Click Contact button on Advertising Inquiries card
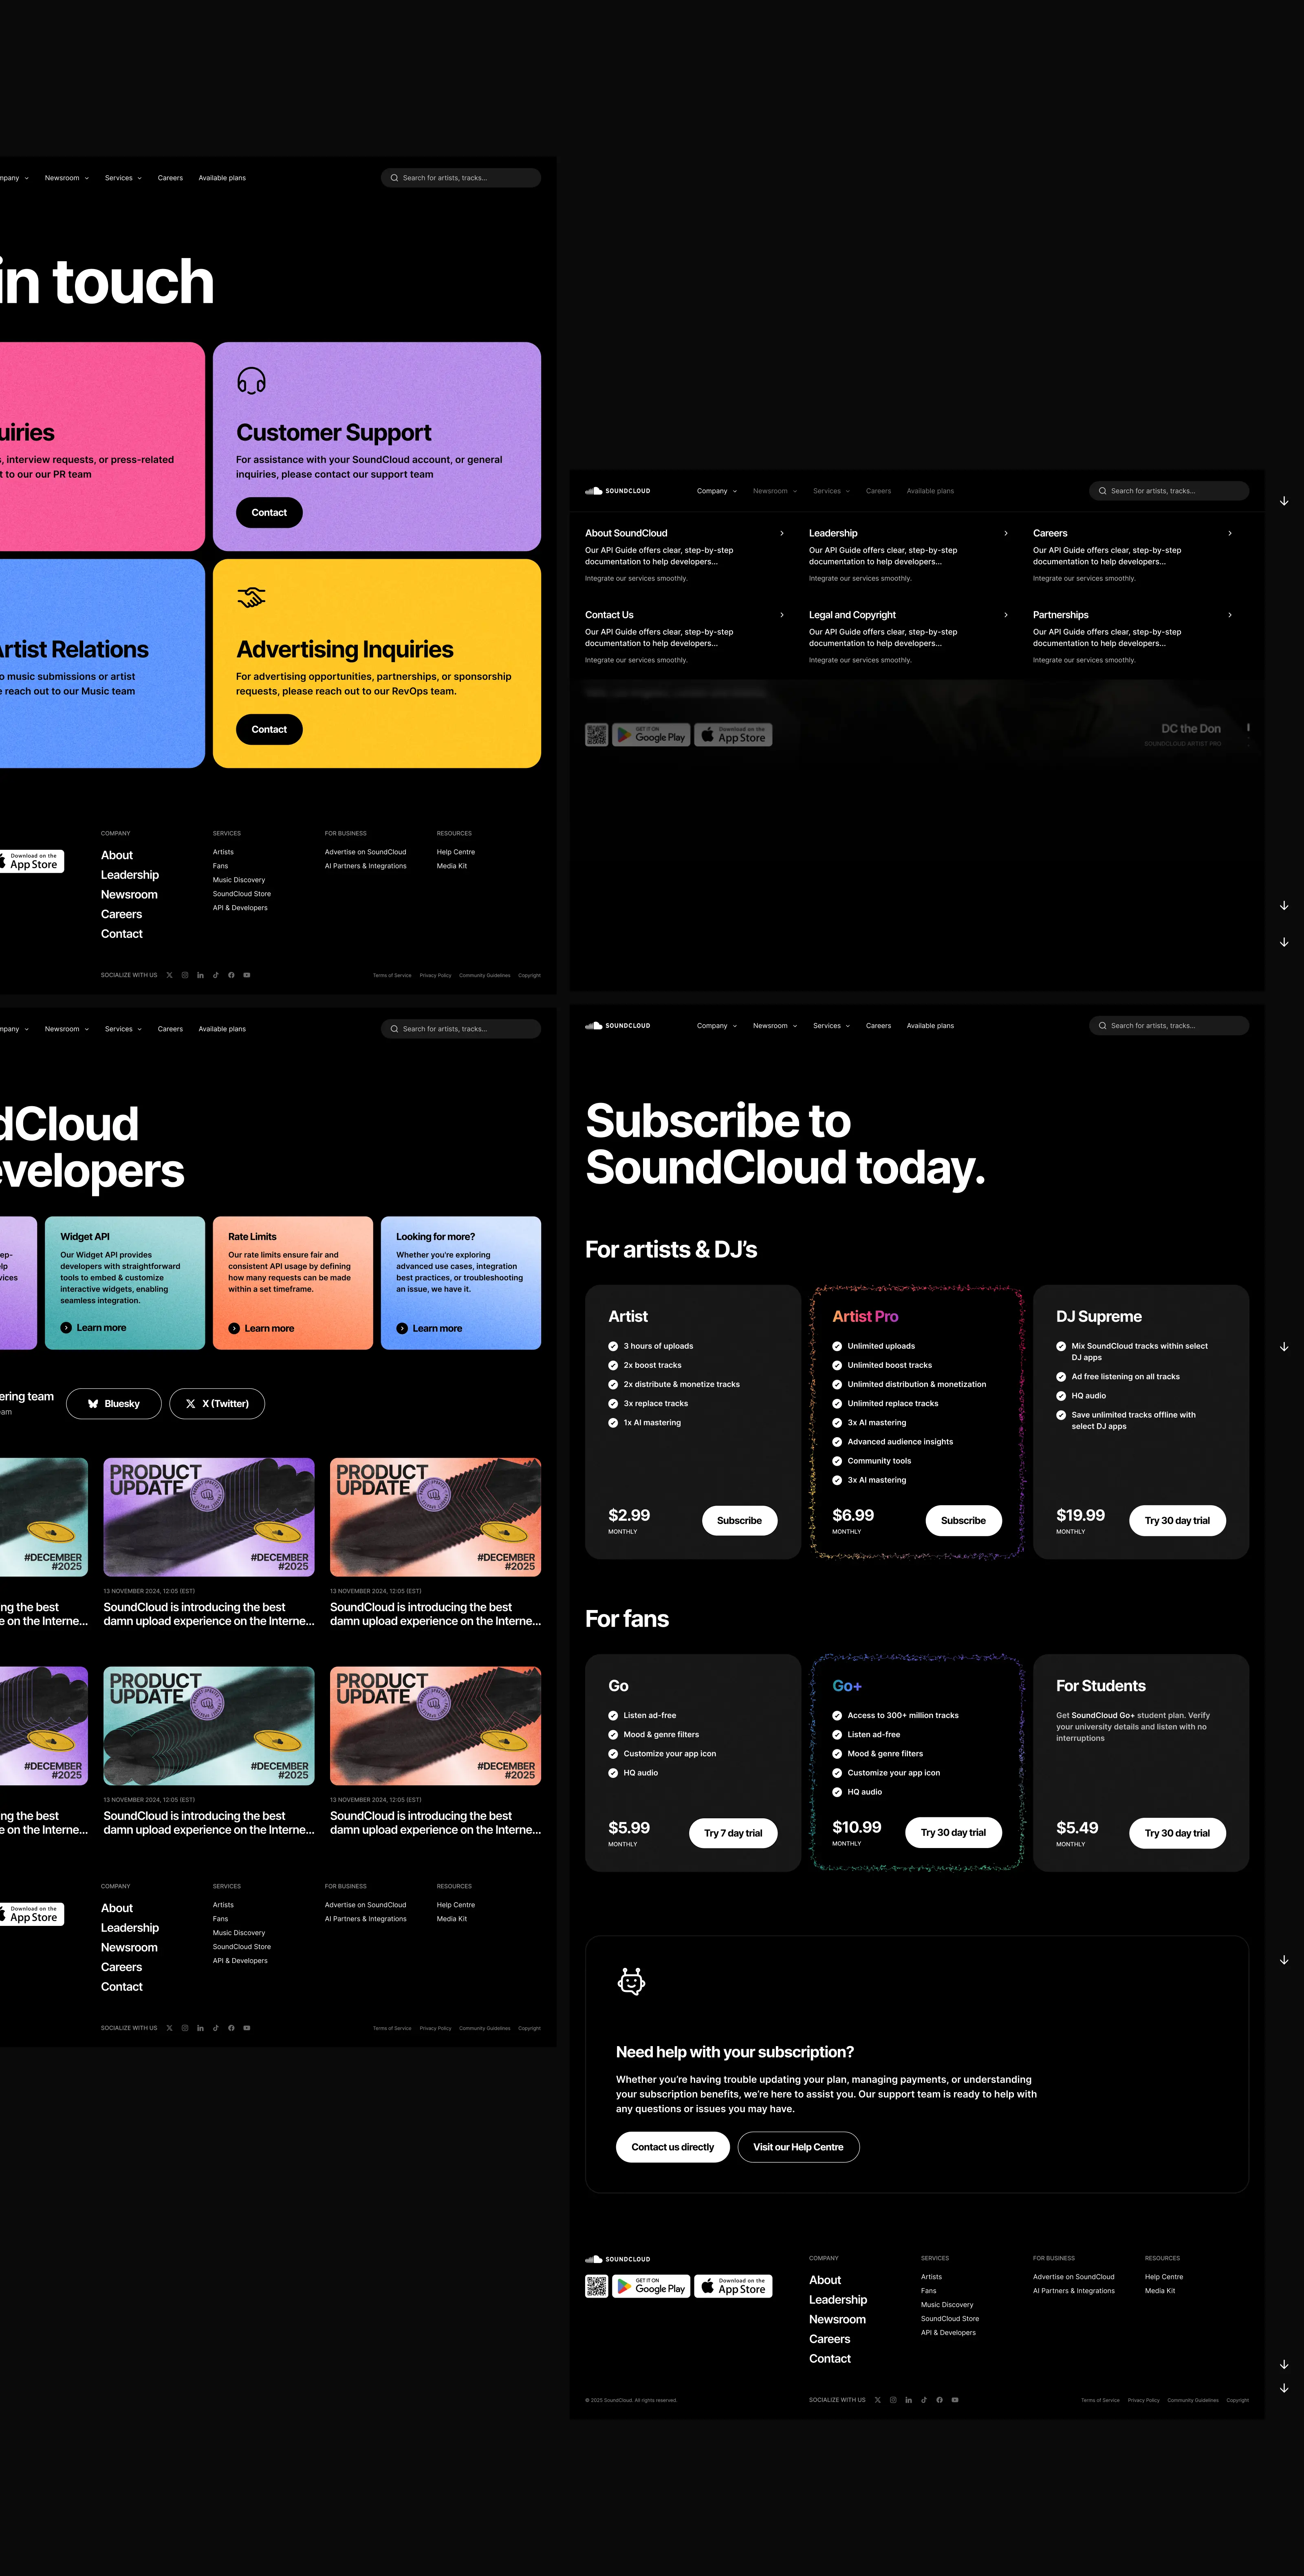The image size is (1304, 2576). [x=269, y=729]
